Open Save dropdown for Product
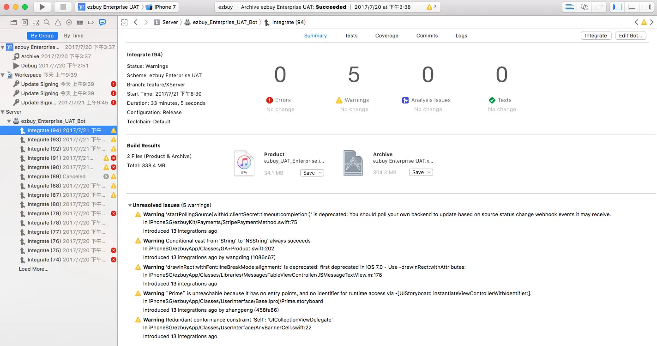 (x=312, y=173)
